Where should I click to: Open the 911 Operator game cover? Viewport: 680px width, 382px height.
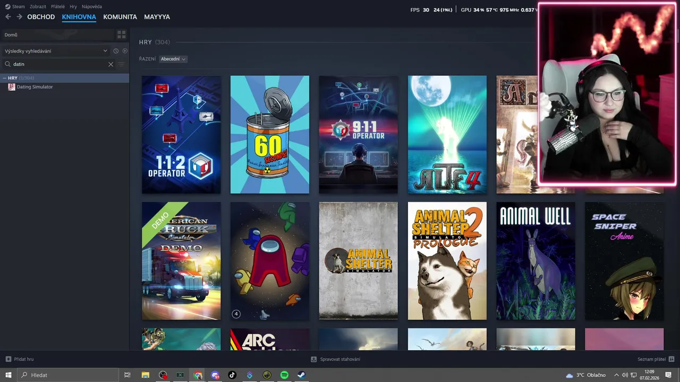[359, 135]
